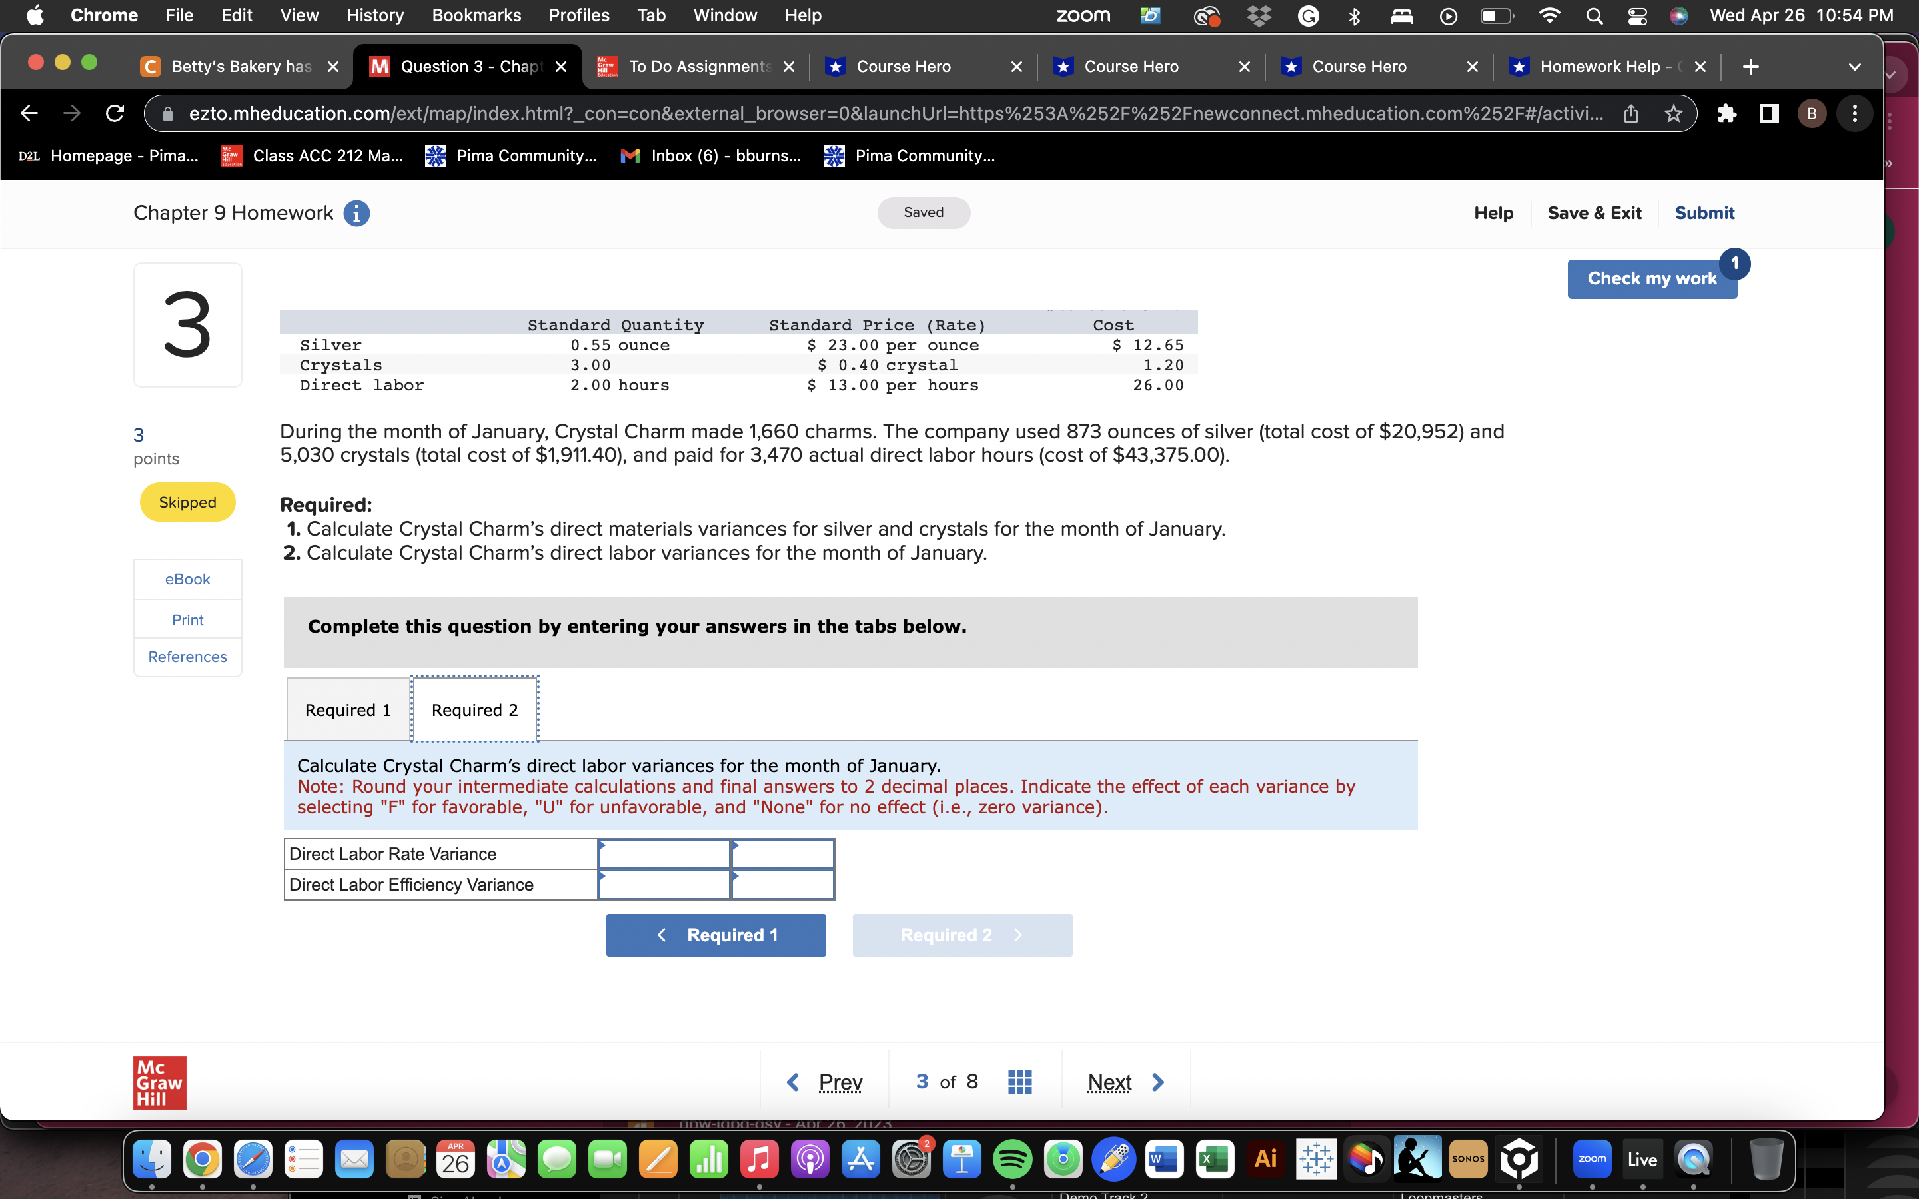Viewport: 1919px width, 1199px height.
Task: Click the McGraw Hill logo in the footer
Action: click(159, 1082)
